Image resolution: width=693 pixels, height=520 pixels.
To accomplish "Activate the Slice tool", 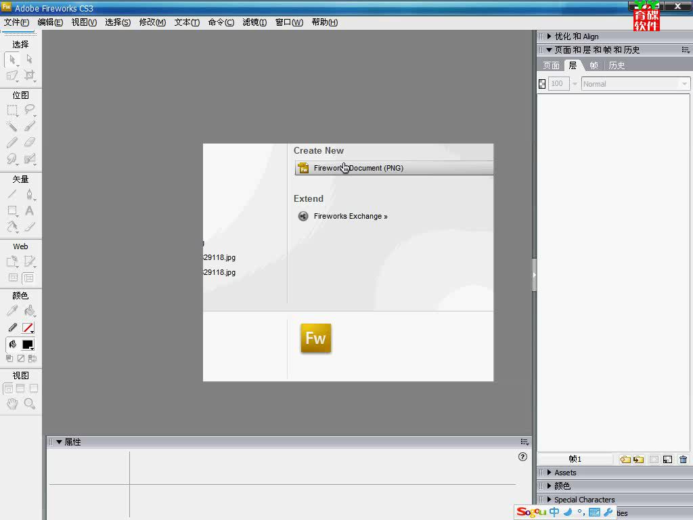I will point(29,261).
